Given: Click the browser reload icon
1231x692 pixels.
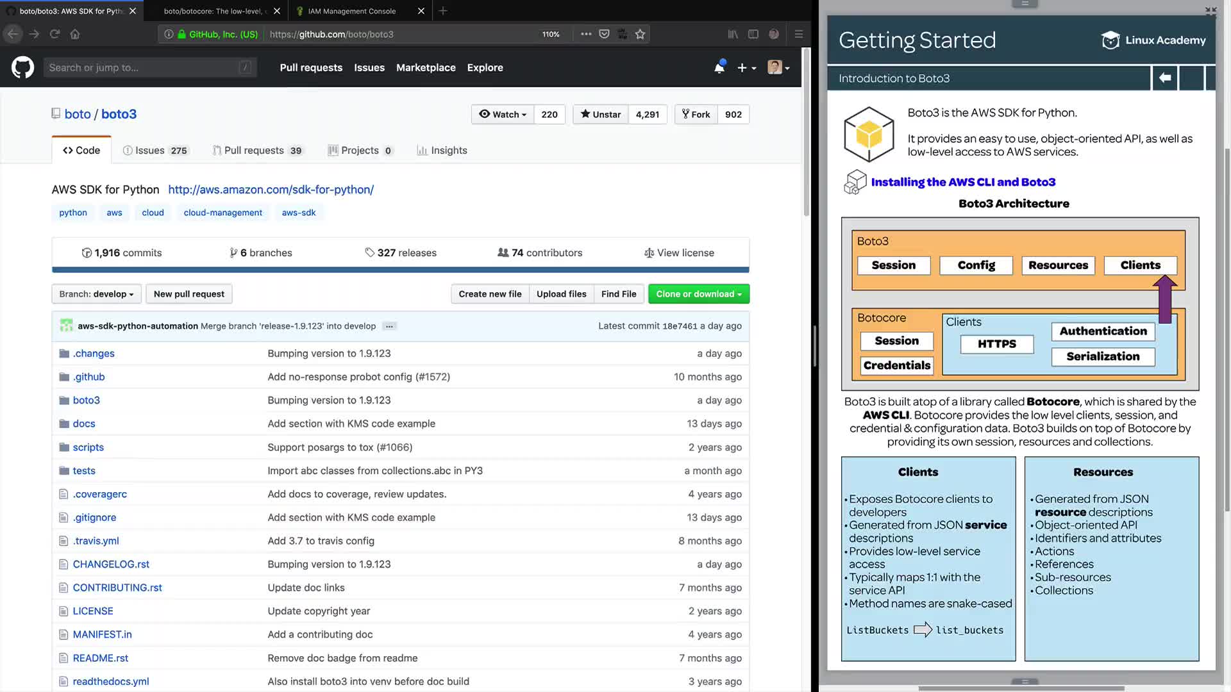Looking at the screenshot, I should [x=54, y=34].
